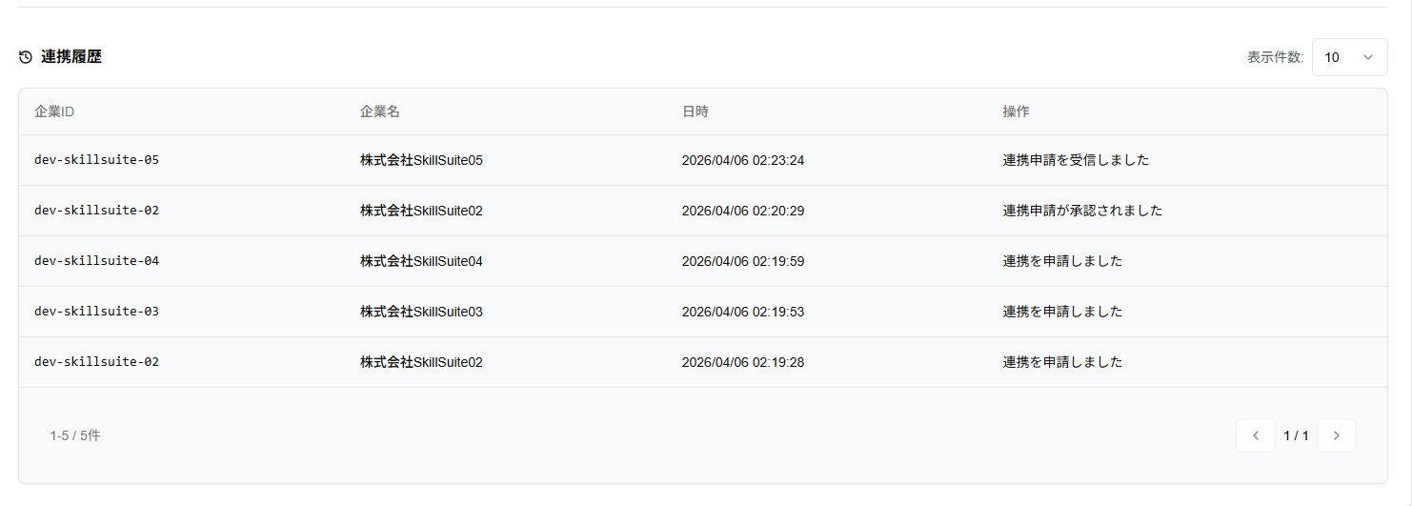Click ID dev-skillsuite-04 in the table
This screenshot has height=506, width=1412.
coord(96,261)
